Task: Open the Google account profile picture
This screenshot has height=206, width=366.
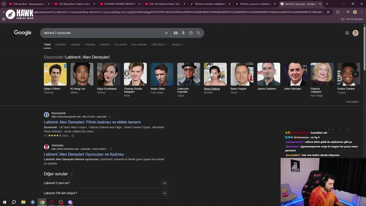Action: pyautogui.click(x=355, y=33)
